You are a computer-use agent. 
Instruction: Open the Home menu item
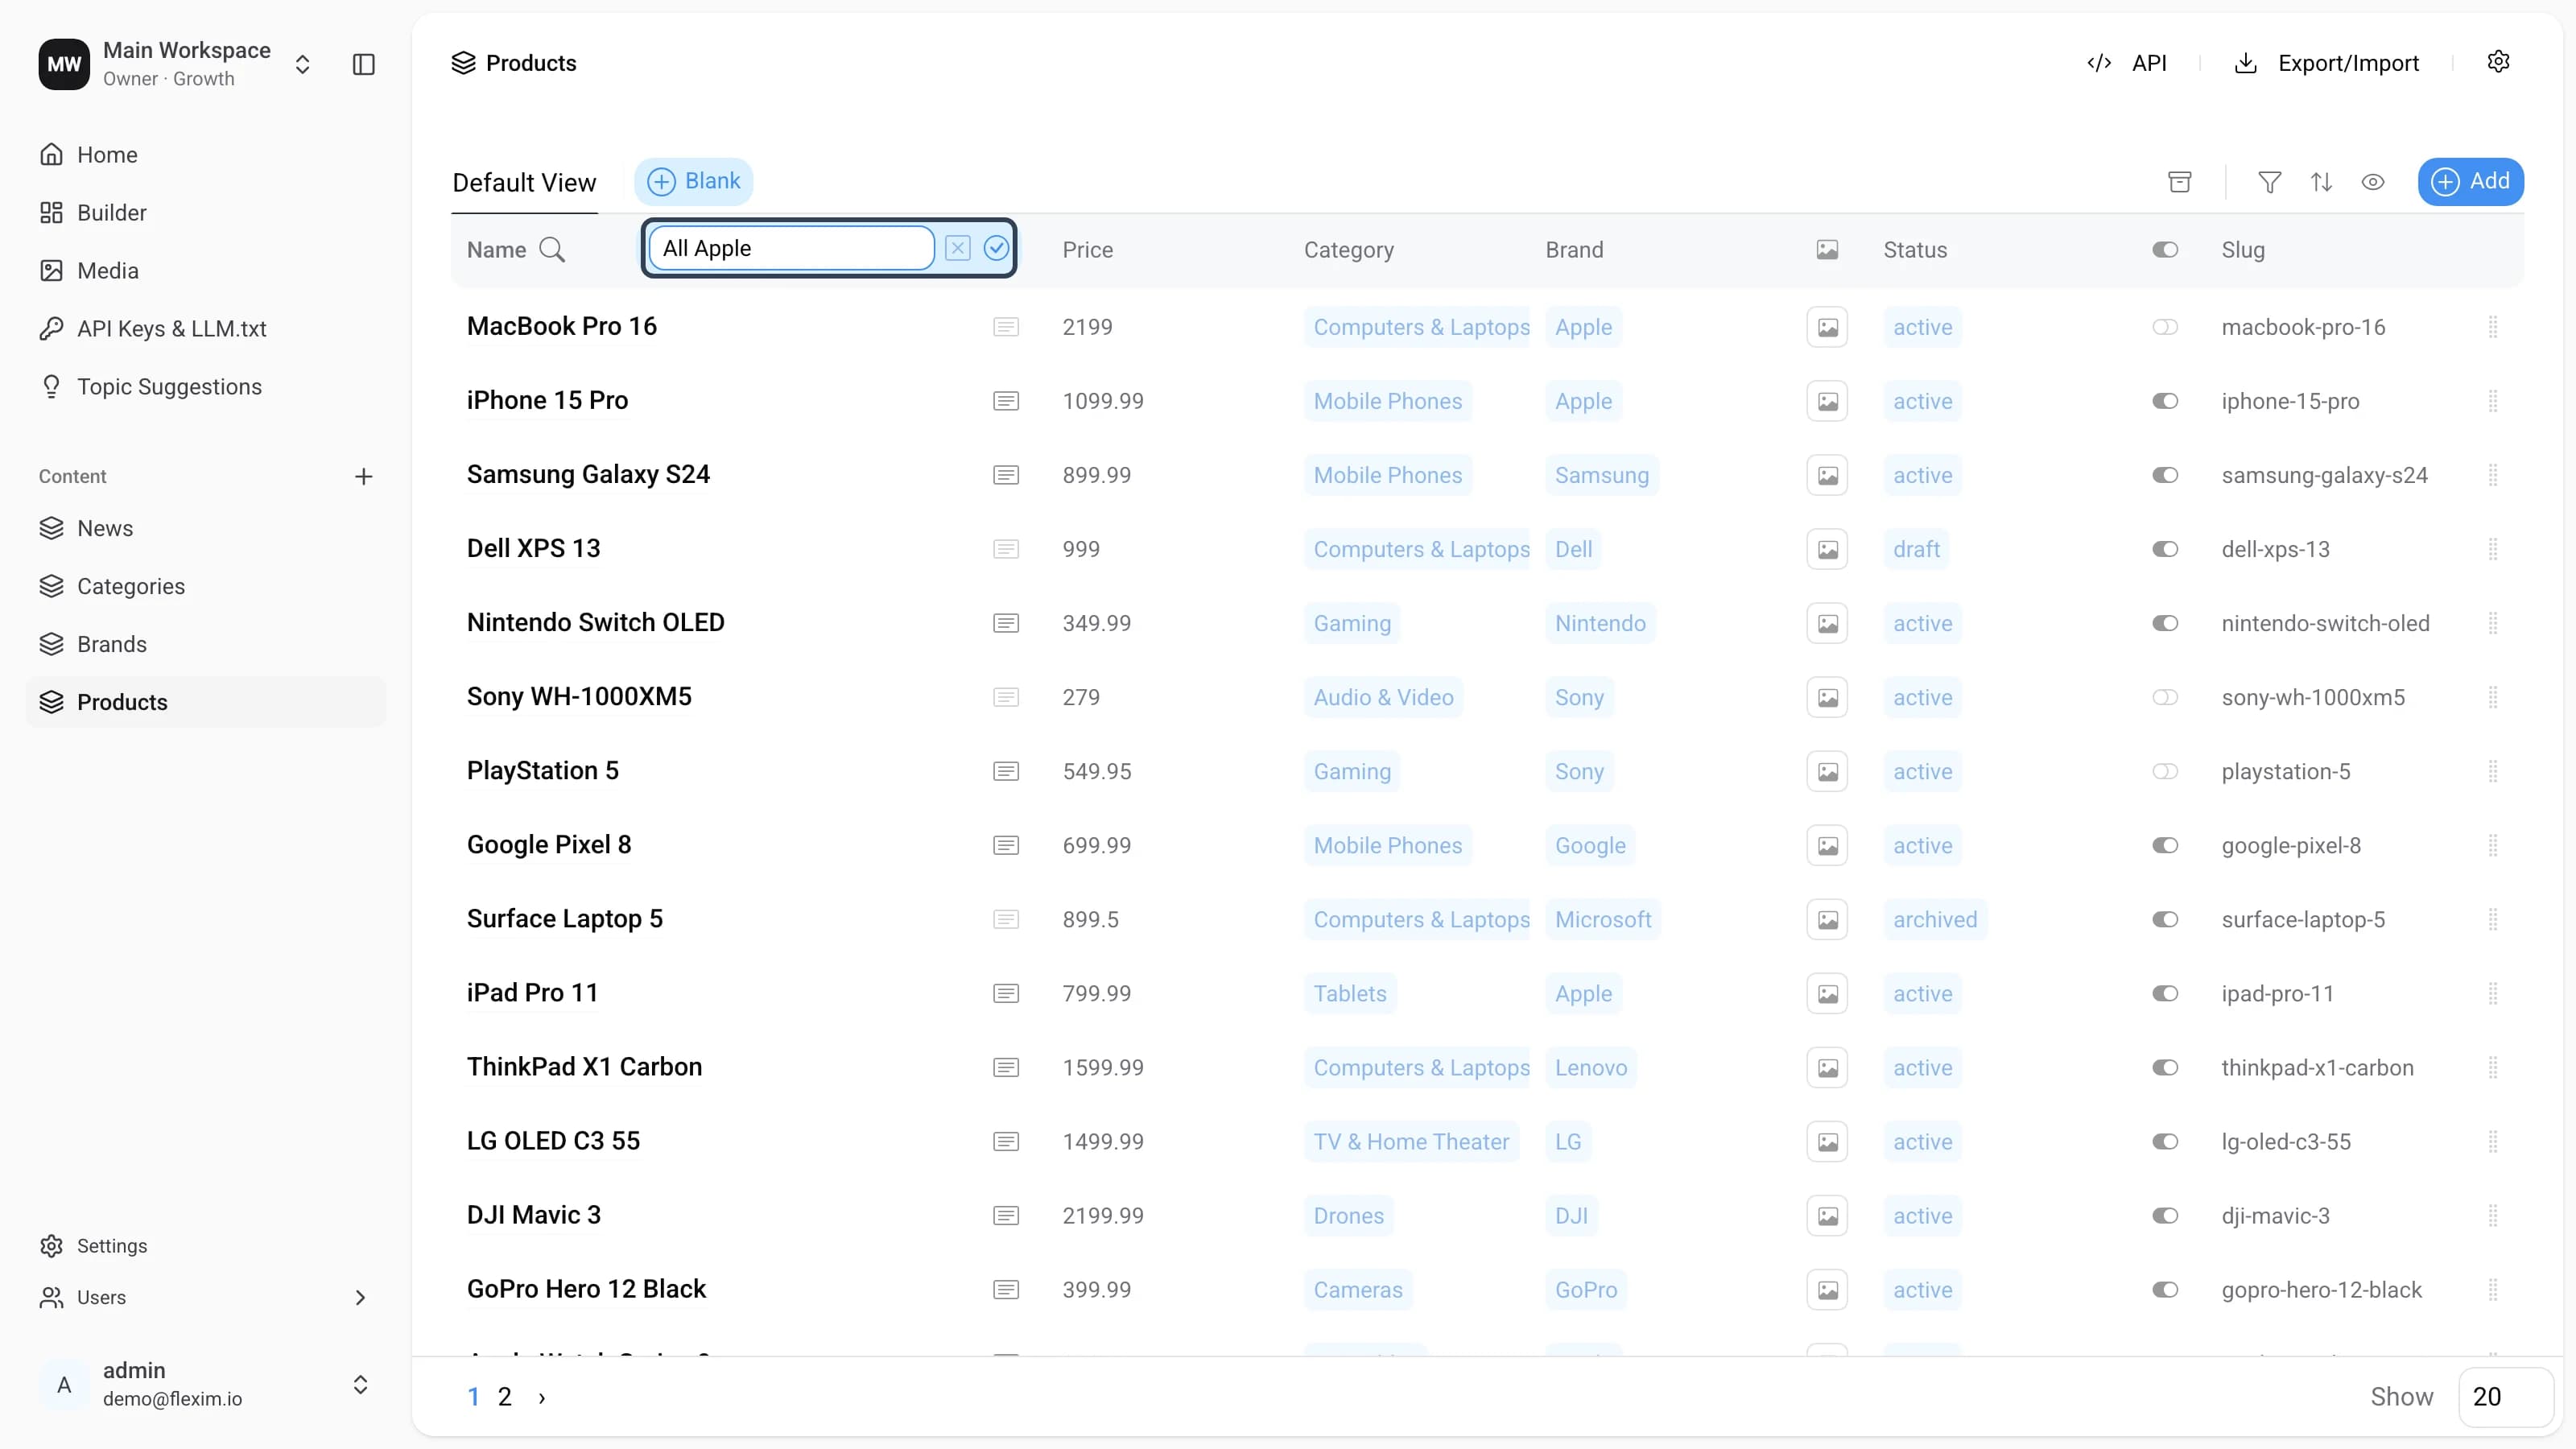pos(206,155)
